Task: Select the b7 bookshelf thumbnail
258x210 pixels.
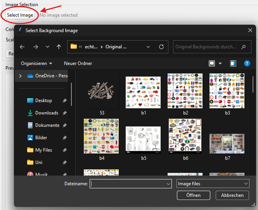Action: click(227, 144)
